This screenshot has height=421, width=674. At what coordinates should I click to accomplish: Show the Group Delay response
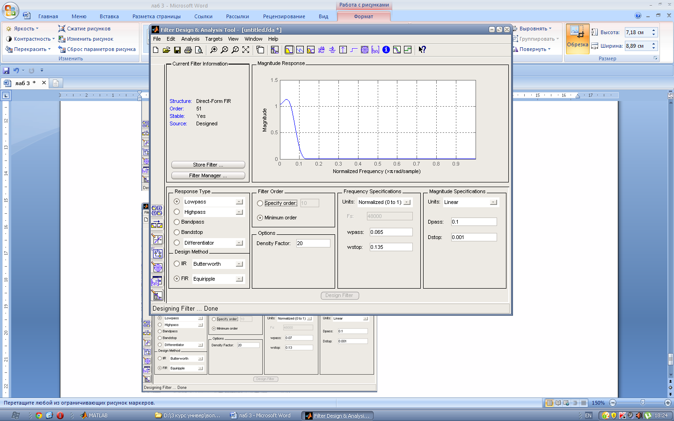pyautogui.click(x=322, y=50)
